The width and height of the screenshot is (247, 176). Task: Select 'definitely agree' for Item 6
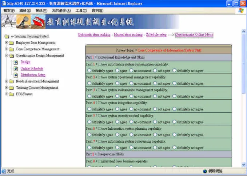coord(89,135)
